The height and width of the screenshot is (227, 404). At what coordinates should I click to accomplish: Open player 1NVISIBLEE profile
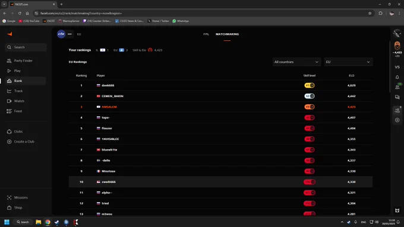(111, 139)
